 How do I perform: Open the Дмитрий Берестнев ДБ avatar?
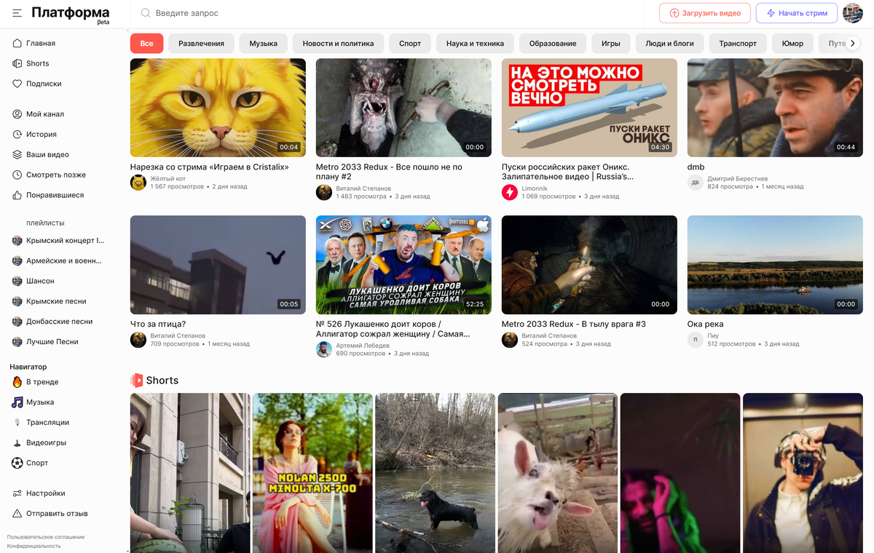696,183
